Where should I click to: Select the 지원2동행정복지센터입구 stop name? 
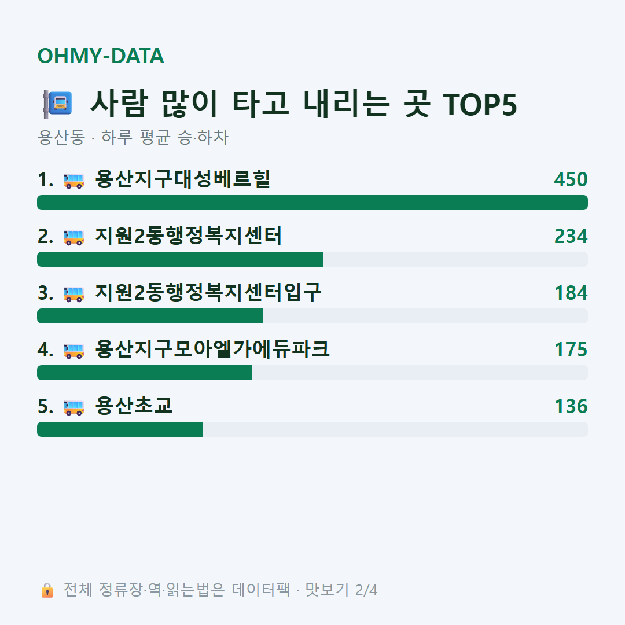(208, 292)
